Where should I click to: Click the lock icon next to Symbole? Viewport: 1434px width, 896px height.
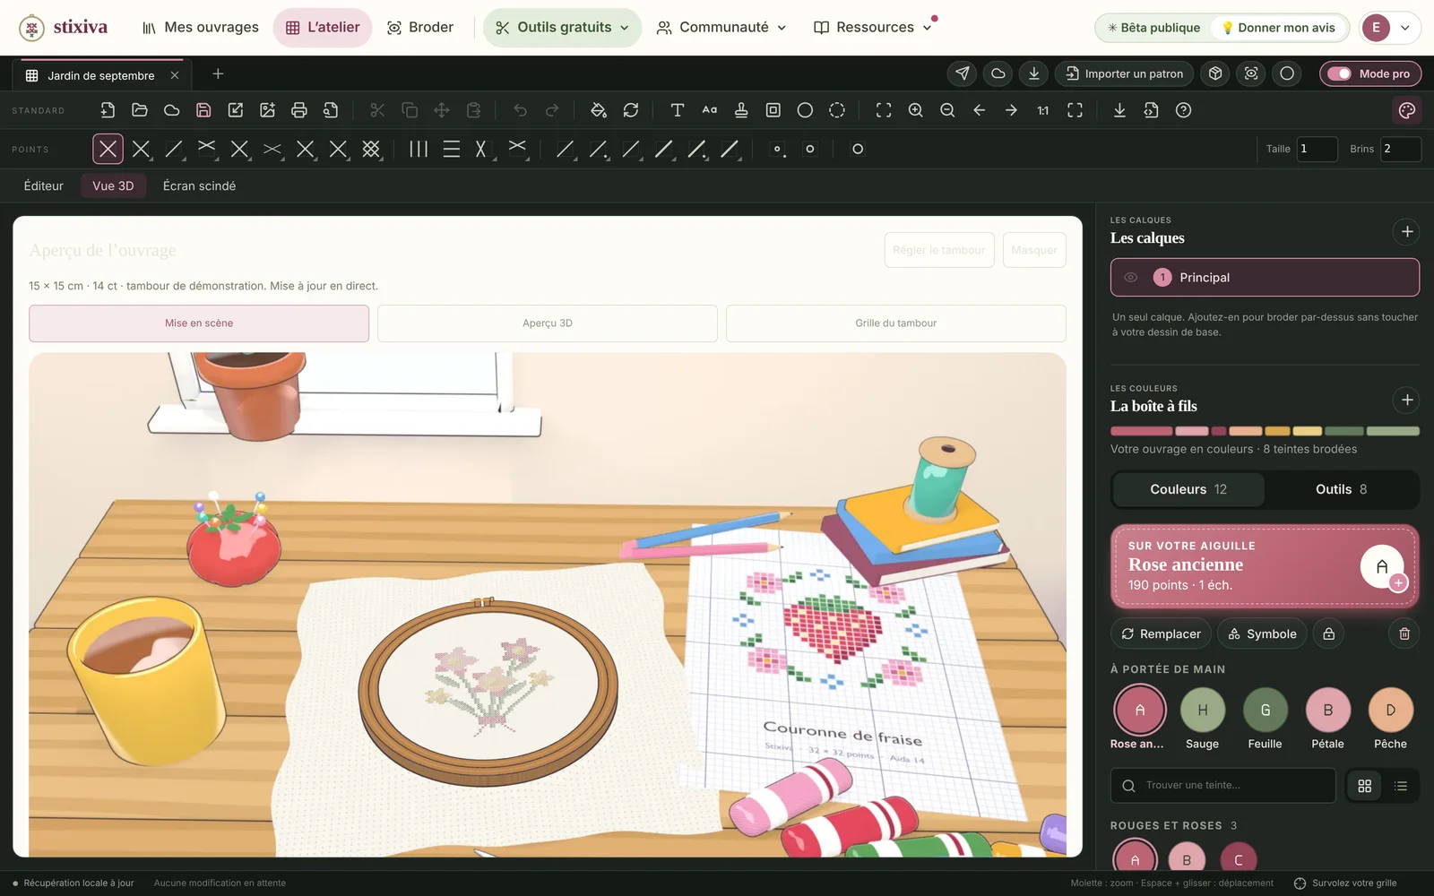point(1329,633)
